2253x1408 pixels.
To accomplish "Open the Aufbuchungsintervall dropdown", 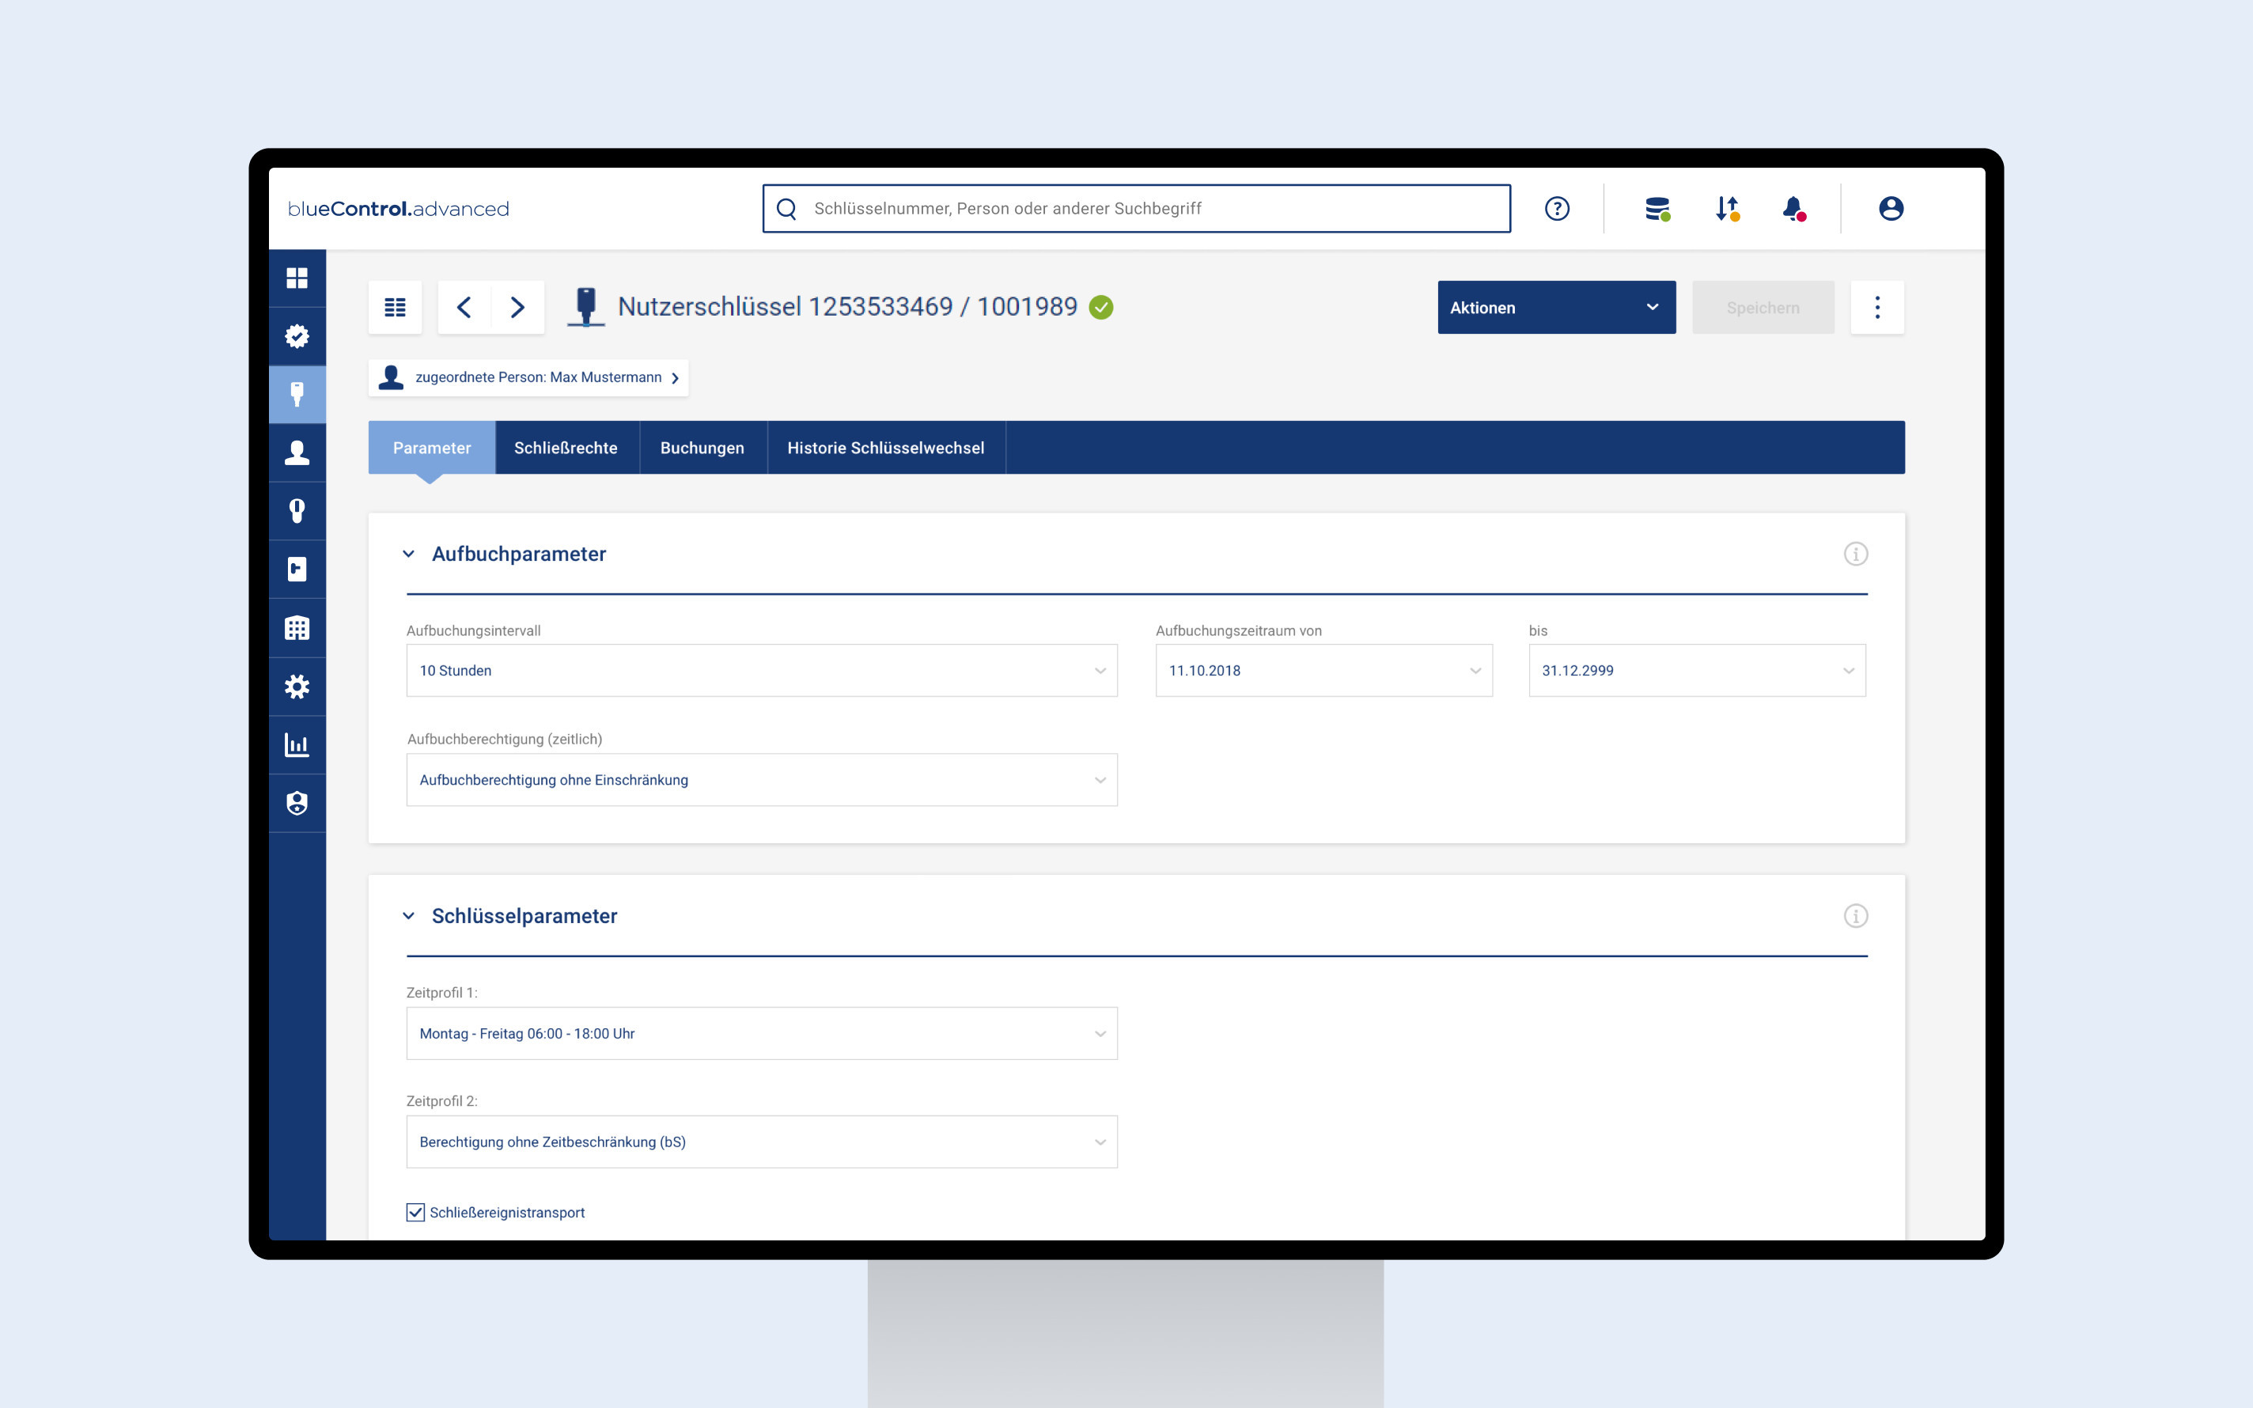I will [x=760, y=671].
